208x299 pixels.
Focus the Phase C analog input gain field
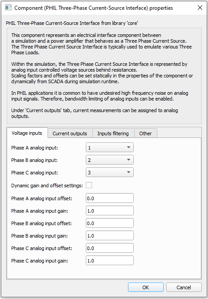tap(110, 260)
